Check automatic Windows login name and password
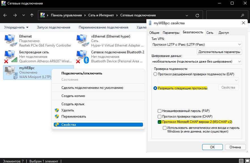250x163 pixels. point(164,128)
